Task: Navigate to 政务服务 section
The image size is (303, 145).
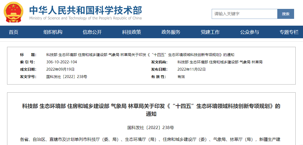Action: point(171,32)
